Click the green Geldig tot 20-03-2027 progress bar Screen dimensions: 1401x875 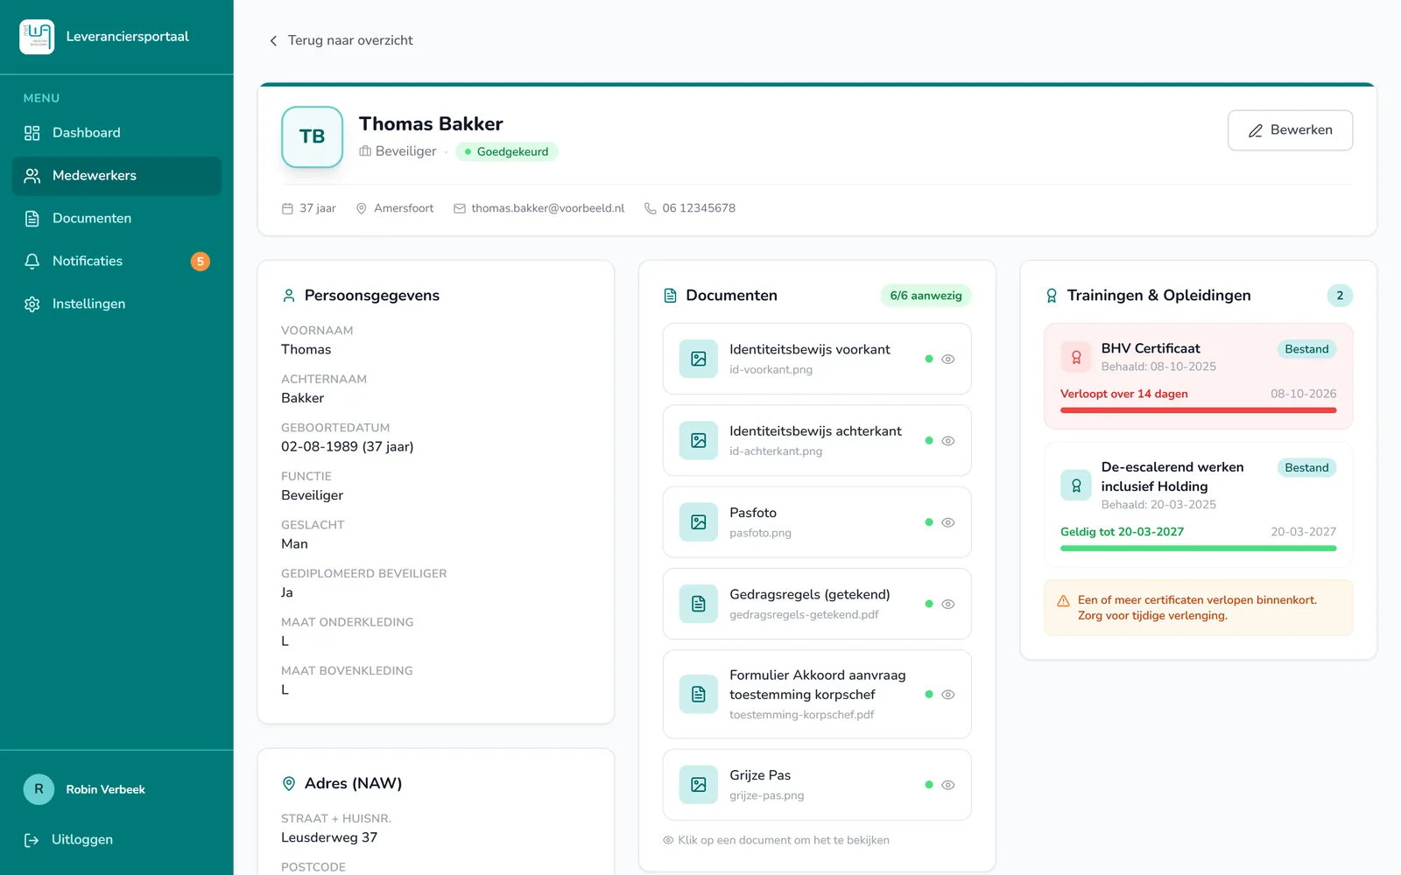click(1198, 549)
